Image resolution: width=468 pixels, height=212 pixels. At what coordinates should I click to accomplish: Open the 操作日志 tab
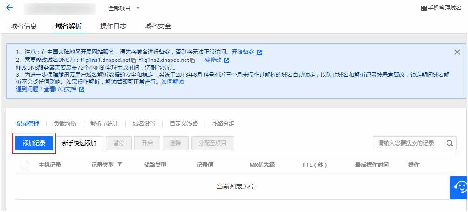113,26
